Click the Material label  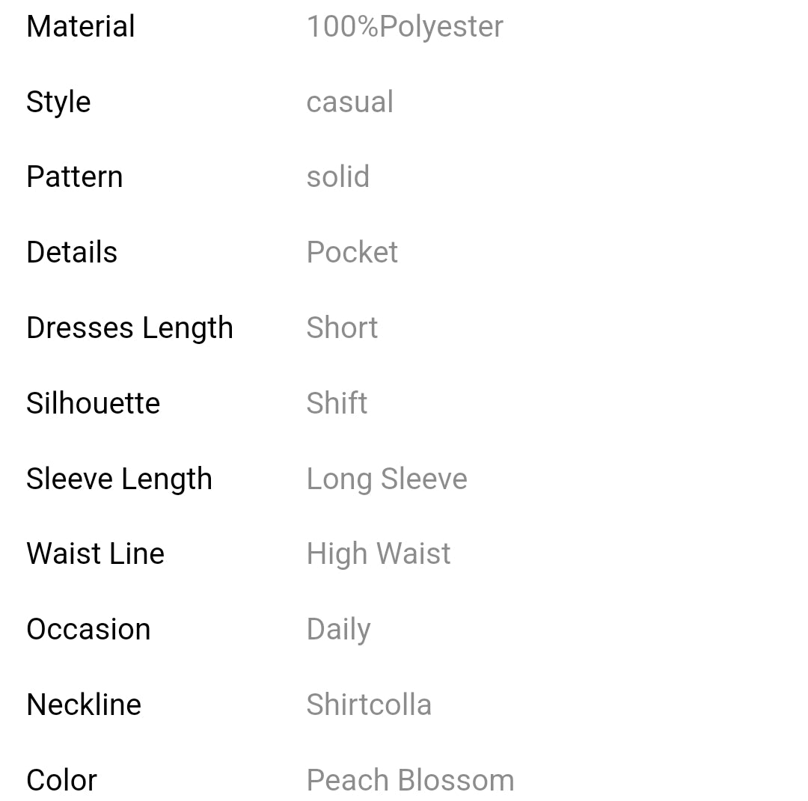point(81,27)
